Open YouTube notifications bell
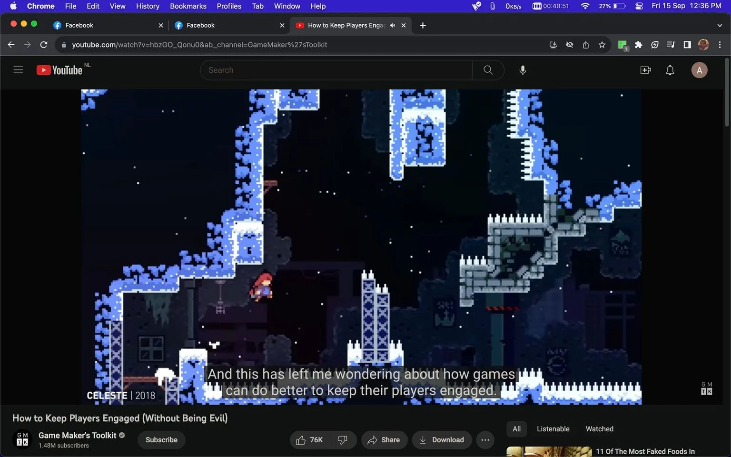This screenshot has height=457, width=731. point(670,70)
